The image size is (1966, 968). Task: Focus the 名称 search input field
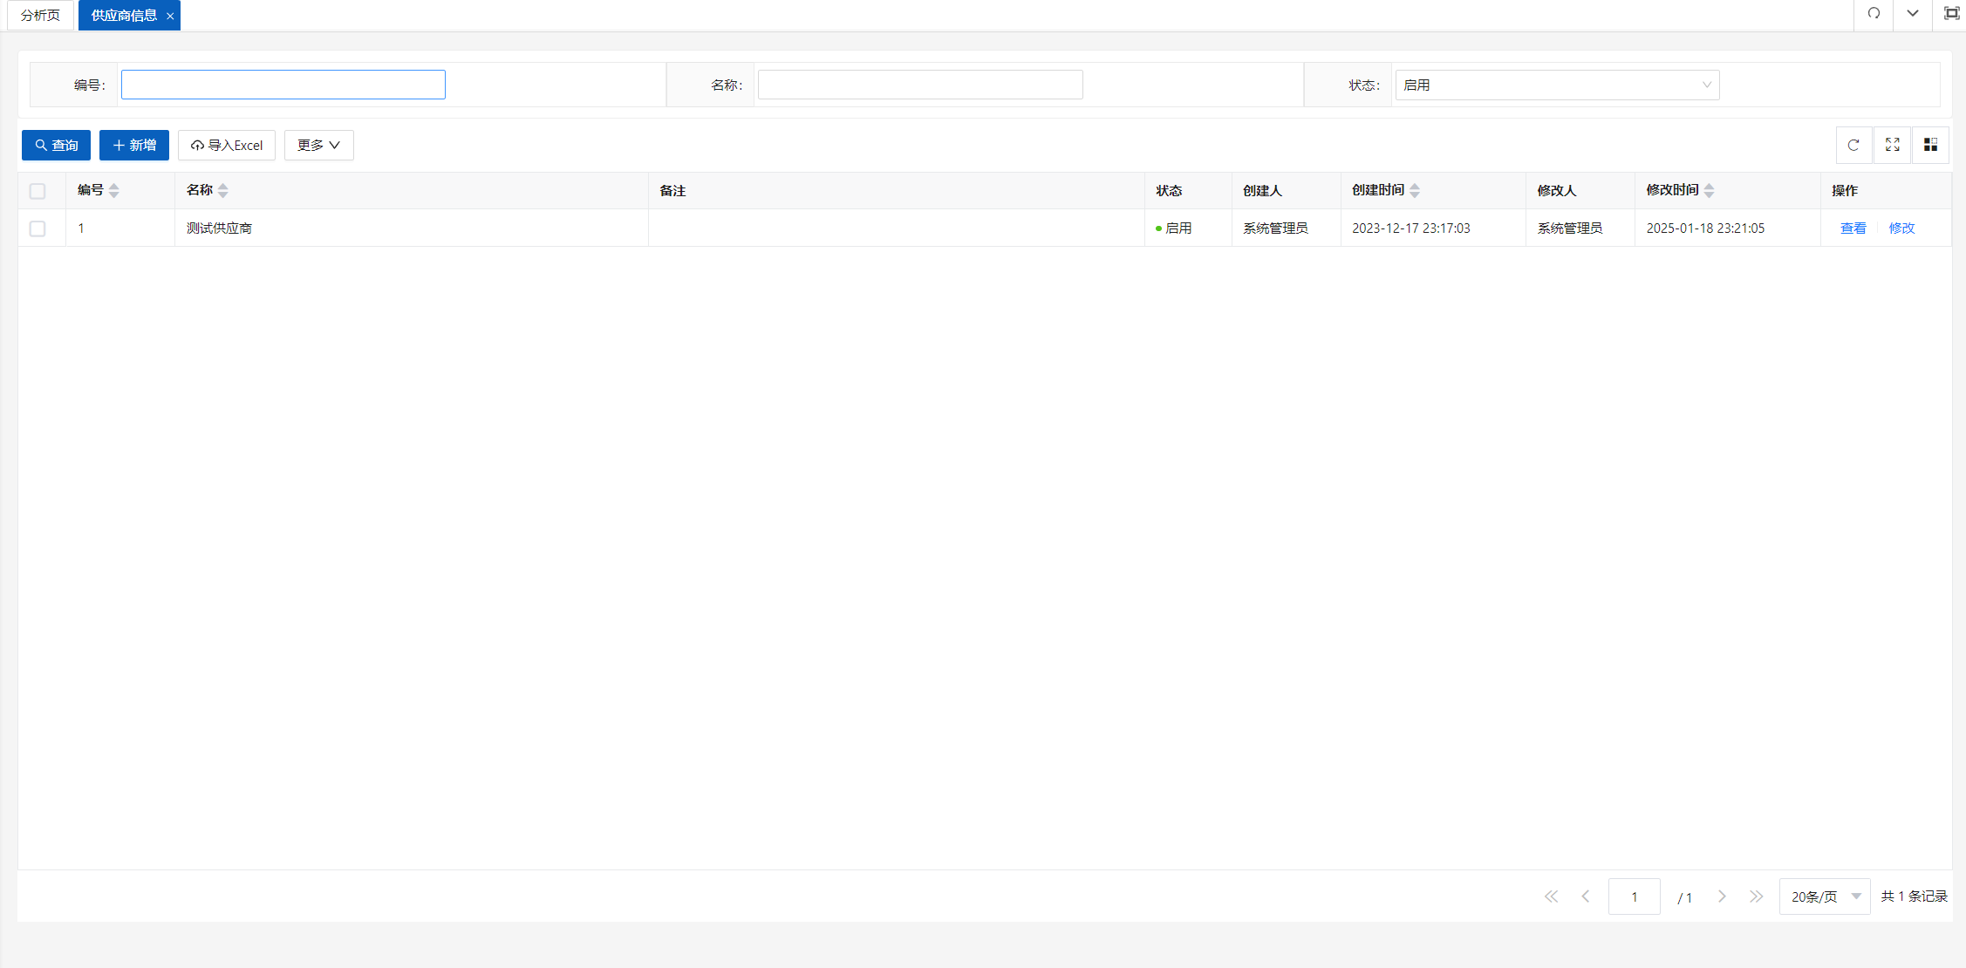click(x=919, y=85)
